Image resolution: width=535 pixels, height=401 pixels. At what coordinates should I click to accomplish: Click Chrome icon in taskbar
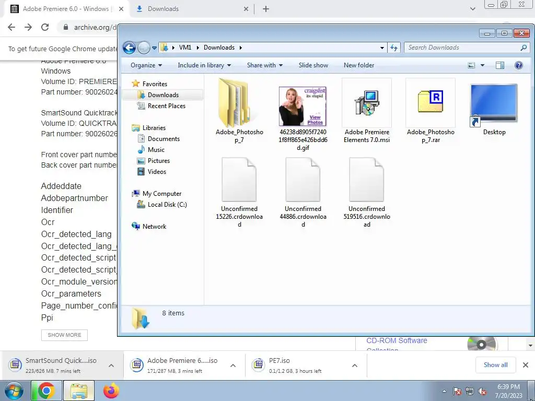[46, 391]
